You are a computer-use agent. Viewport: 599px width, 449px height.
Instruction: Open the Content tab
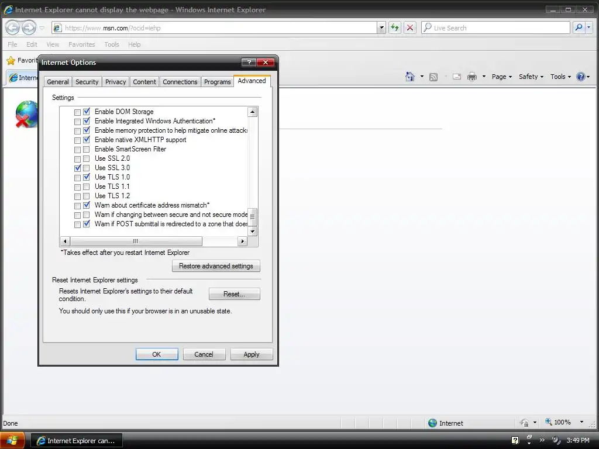coord(144,82)
